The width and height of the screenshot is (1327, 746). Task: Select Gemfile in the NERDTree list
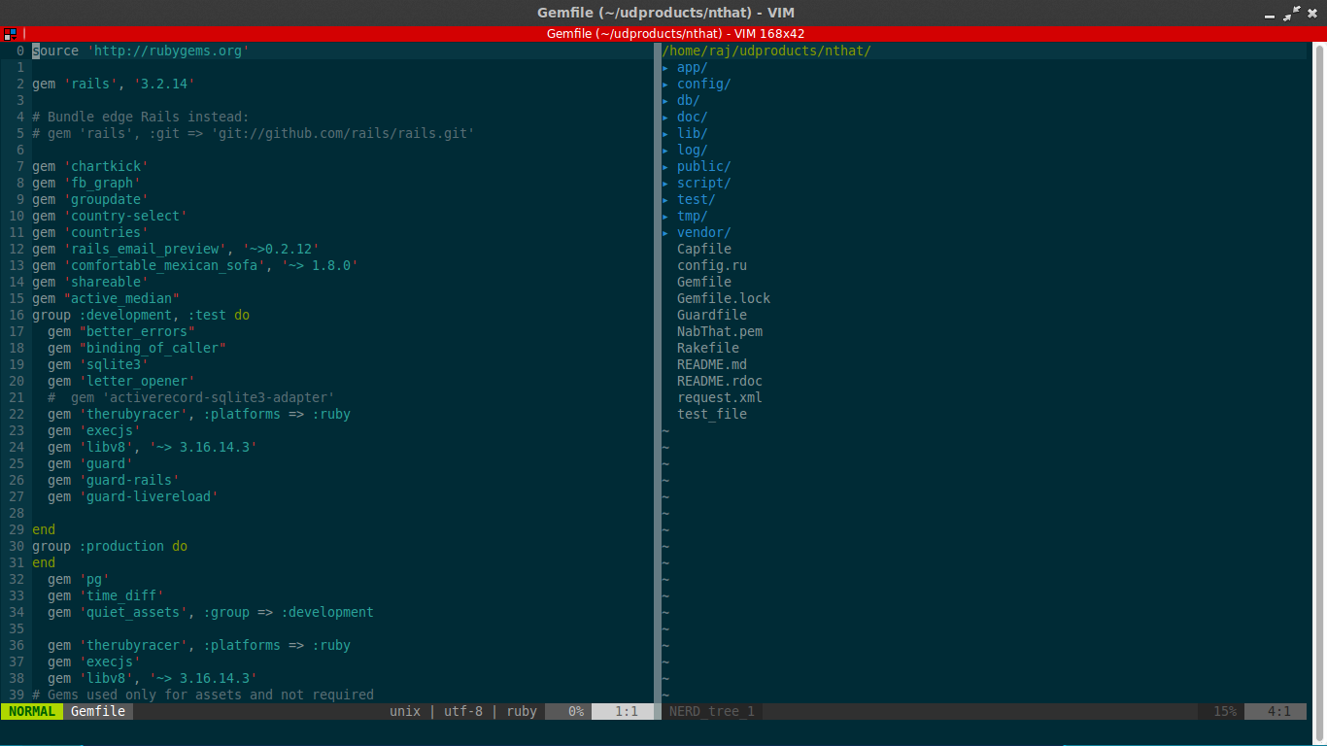(x=704, y=282)
